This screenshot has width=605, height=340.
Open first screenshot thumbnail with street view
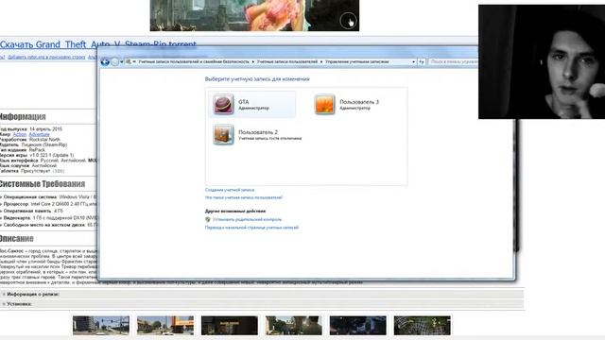[101, 325]
